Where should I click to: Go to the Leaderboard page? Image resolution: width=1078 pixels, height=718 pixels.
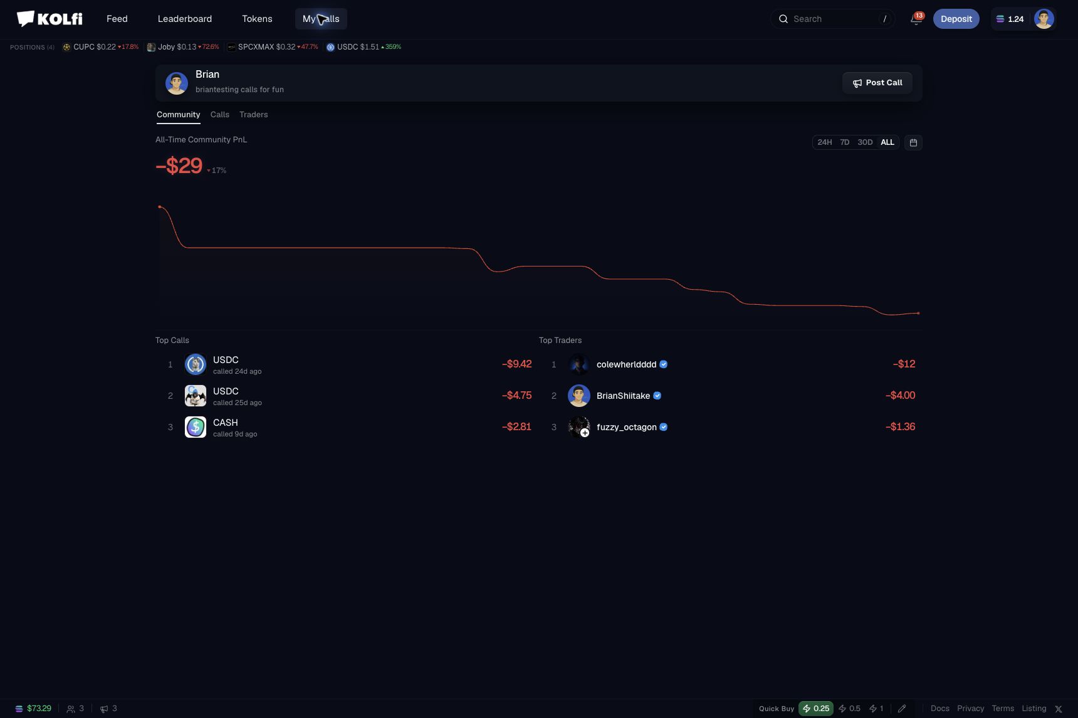(185, 19)
